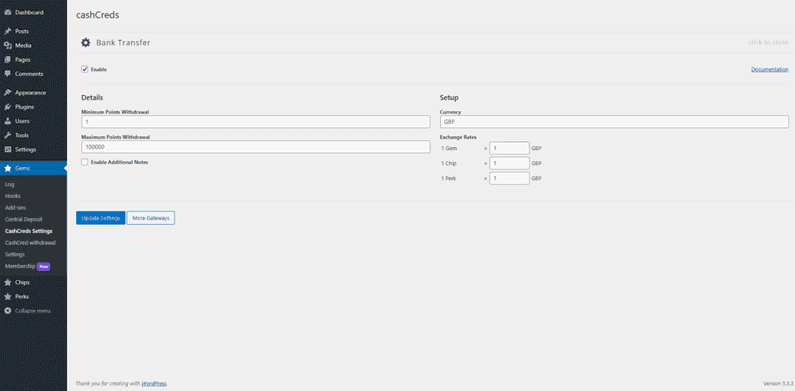
Task: Click the Perks menu label
Action: (x=22, y=297)
